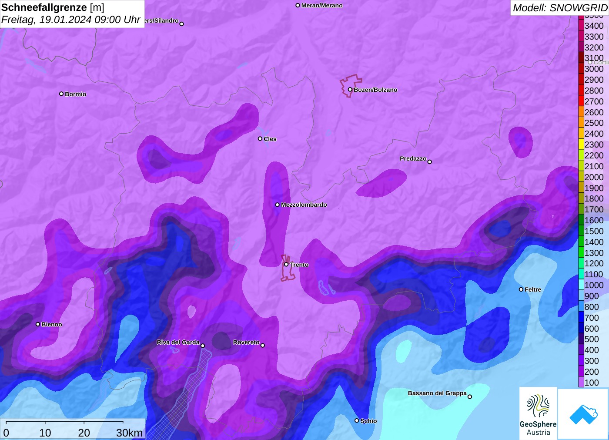The image size is (609, 440).
Task: Click the 2700 red legend swatch
Action: 581,101
